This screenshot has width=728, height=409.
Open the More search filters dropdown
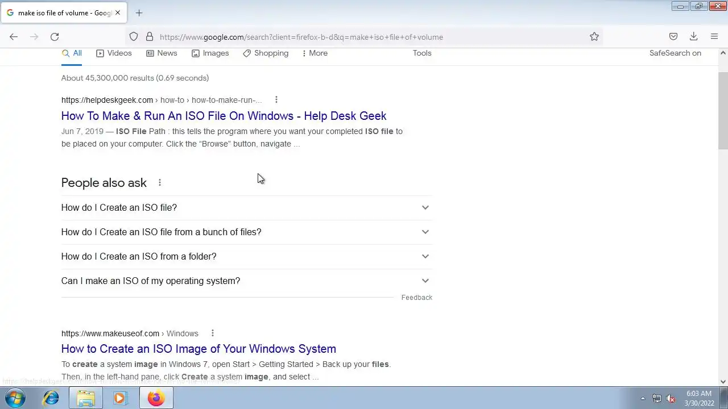315,53
